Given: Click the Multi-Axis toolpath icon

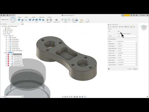Looking at the screenshot, I should [56, 20].
